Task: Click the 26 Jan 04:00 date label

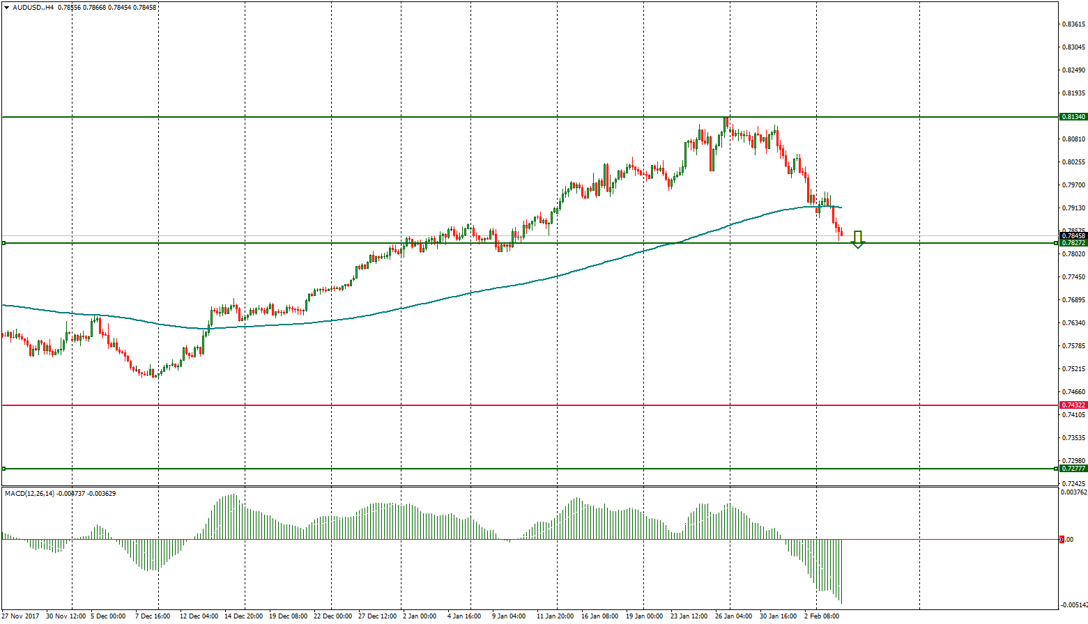Action: [733, 616]
